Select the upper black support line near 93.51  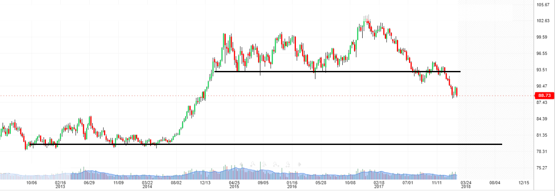337,71
